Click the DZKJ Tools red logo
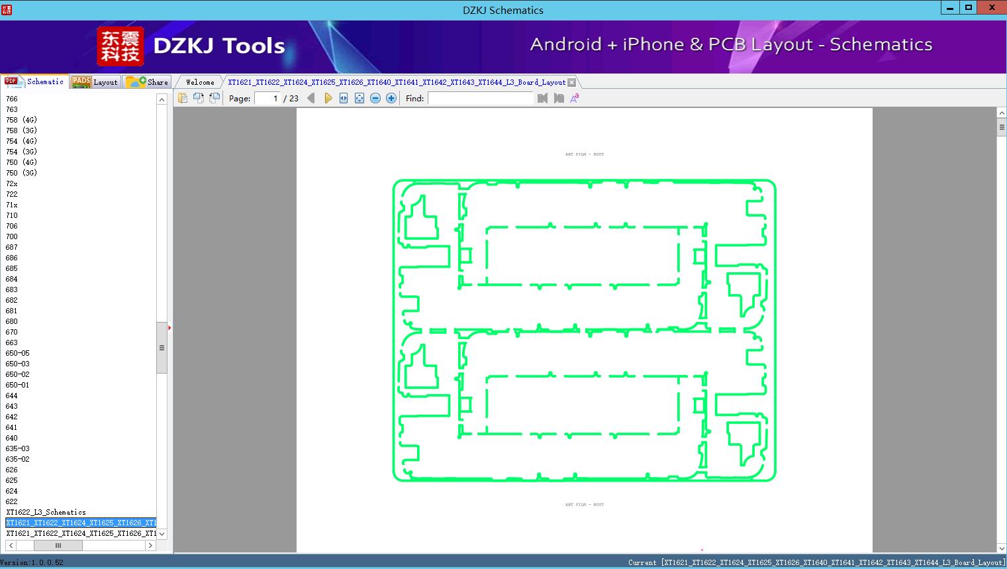The width and height of the screenshot is (1007, 569). pos(120,46)
